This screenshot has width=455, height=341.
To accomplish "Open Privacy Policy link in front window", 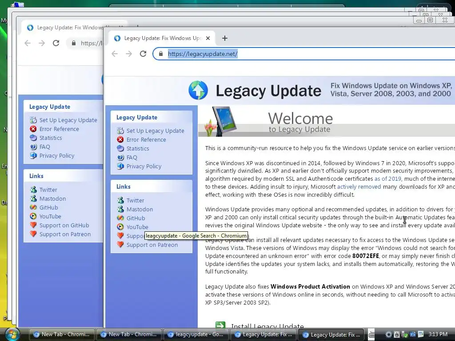I will pyautogui.click(x=144, y=166).
